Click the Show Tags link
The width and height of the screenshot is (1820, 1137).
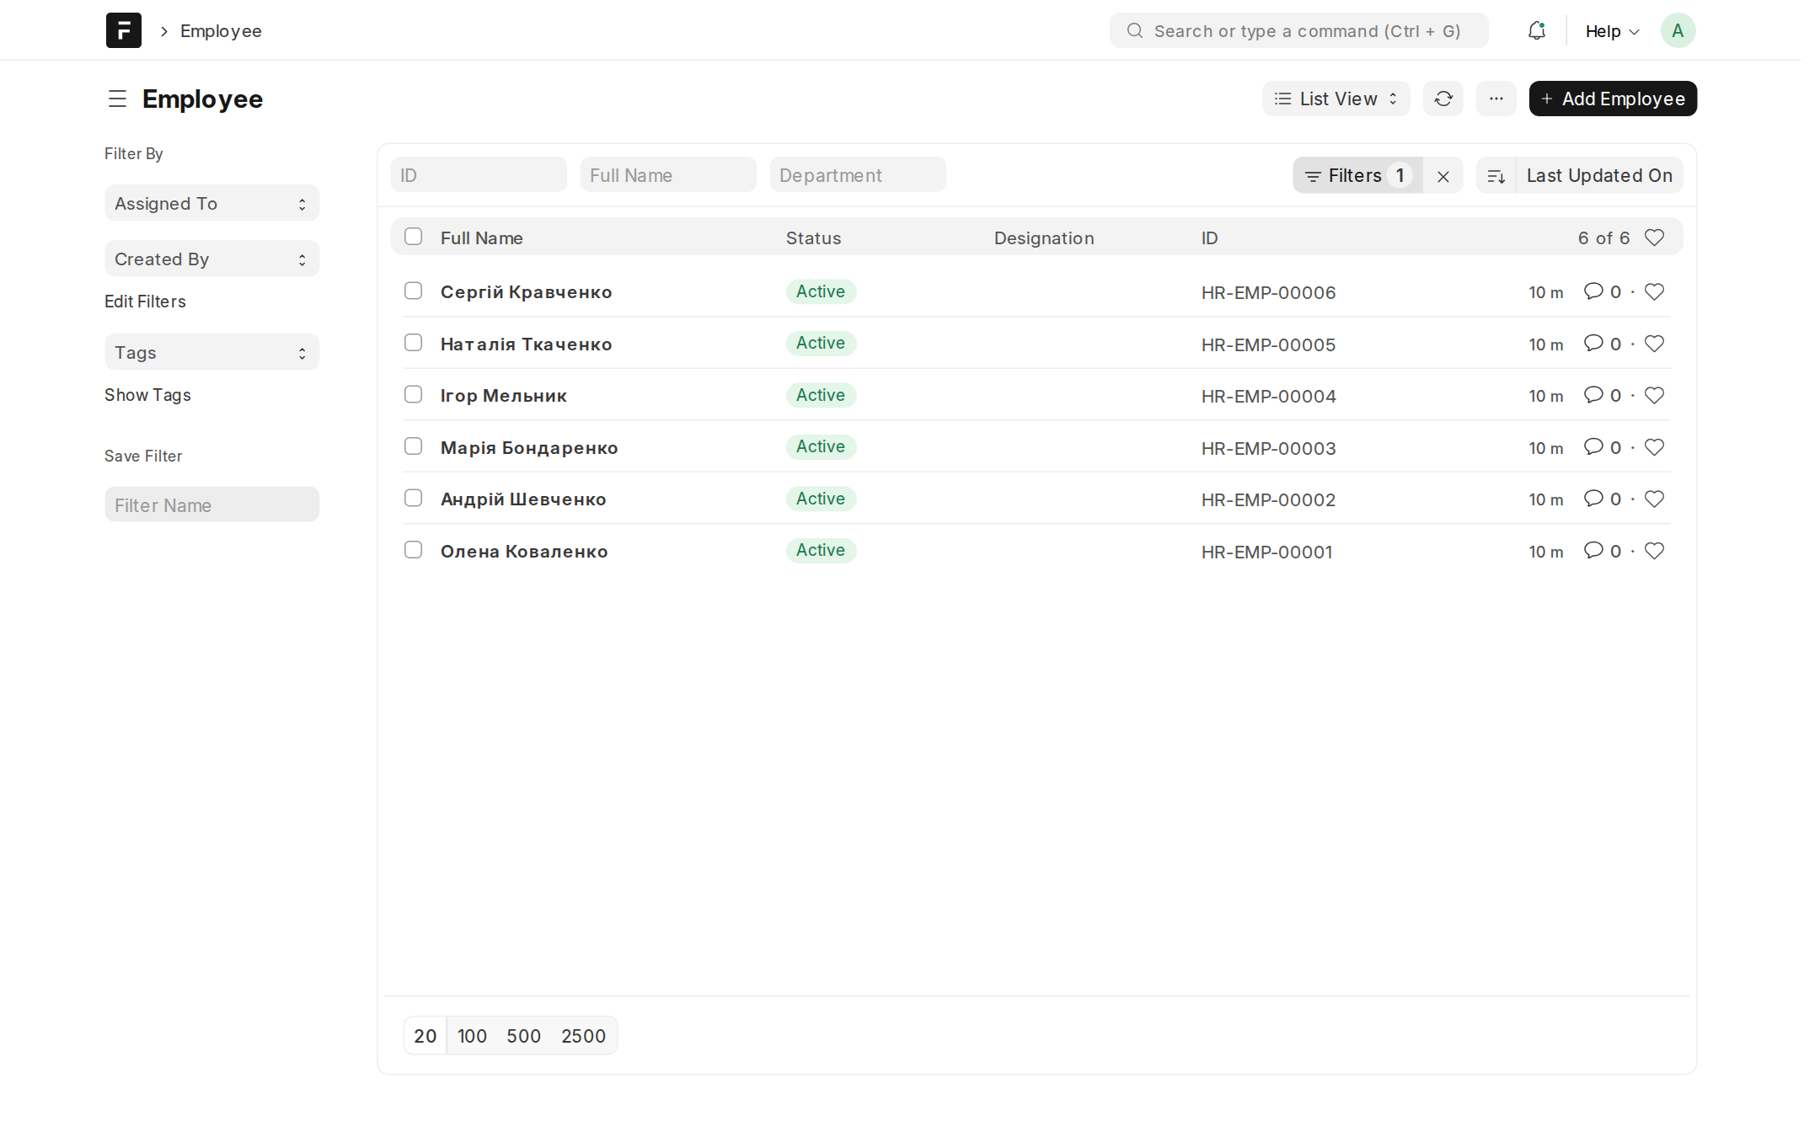147,395
